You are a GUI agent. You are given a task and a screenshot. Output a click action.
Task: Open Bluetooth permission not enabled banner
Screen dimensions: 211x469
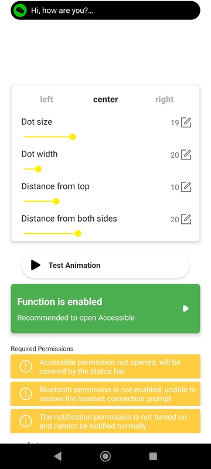tap(105, 394)
